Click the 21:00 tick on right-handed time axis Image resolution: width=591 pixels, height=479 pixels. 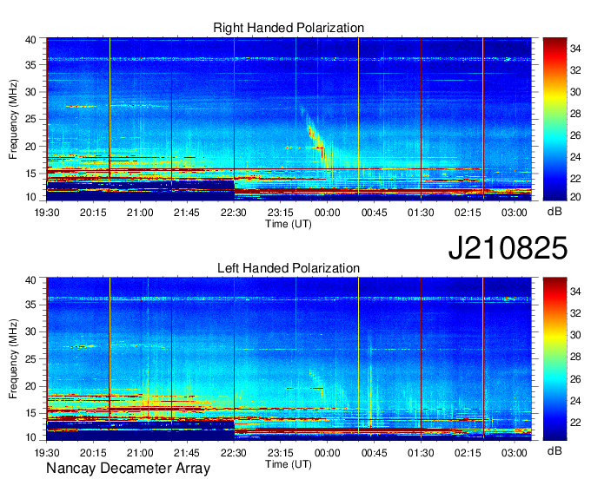140,213
